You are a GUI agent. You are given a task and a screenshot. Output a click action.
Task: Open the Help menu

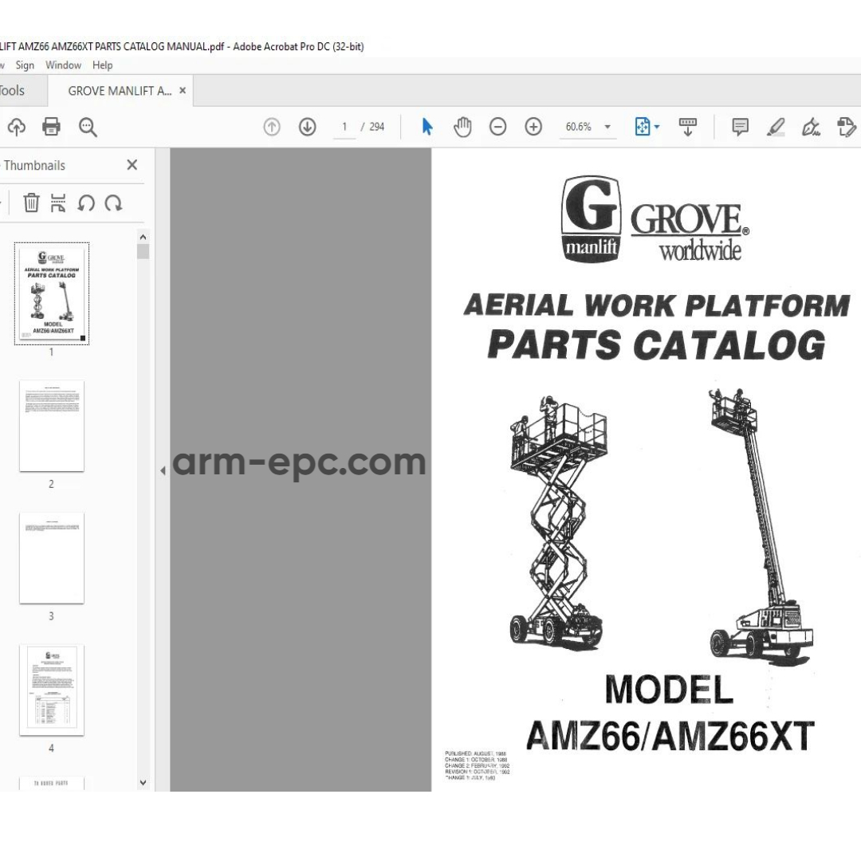tap(103, 65)
